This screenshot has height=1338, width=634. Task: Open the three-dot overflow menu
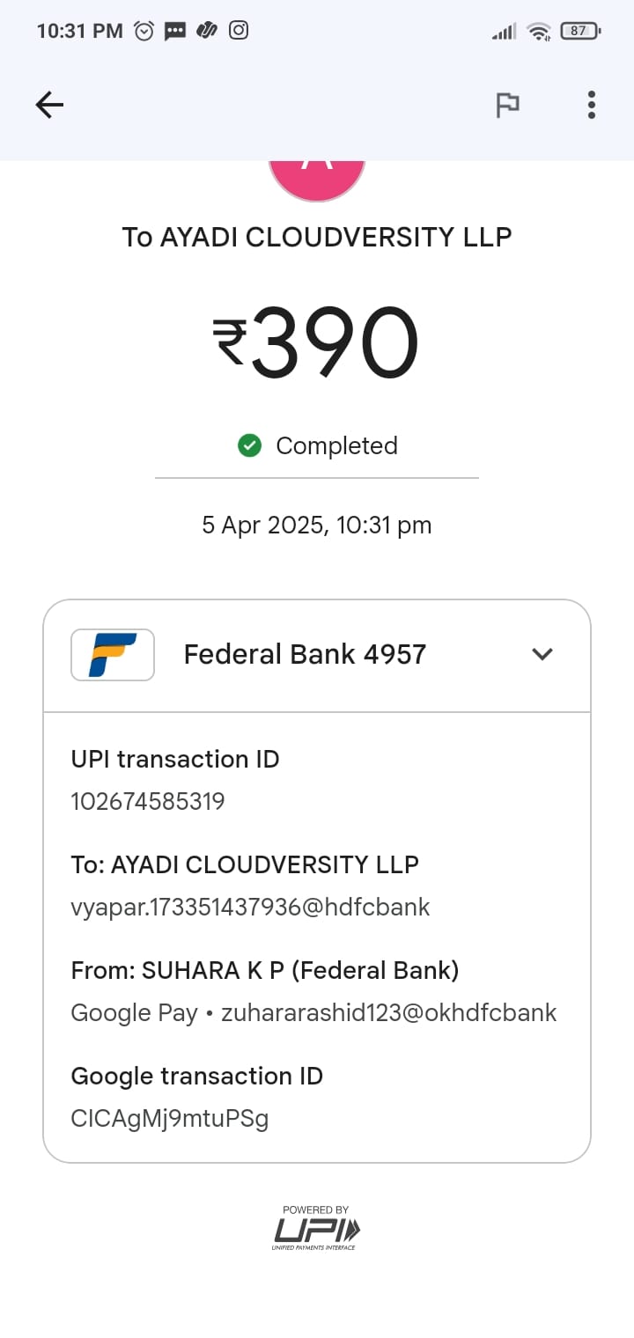coord(592,106)
